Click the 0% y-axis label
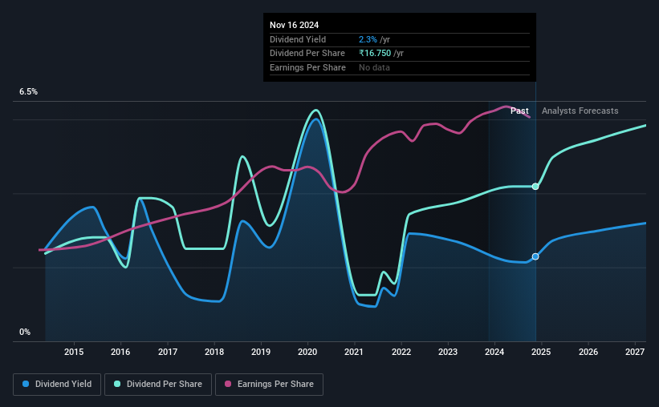 [x=25, y=332]
